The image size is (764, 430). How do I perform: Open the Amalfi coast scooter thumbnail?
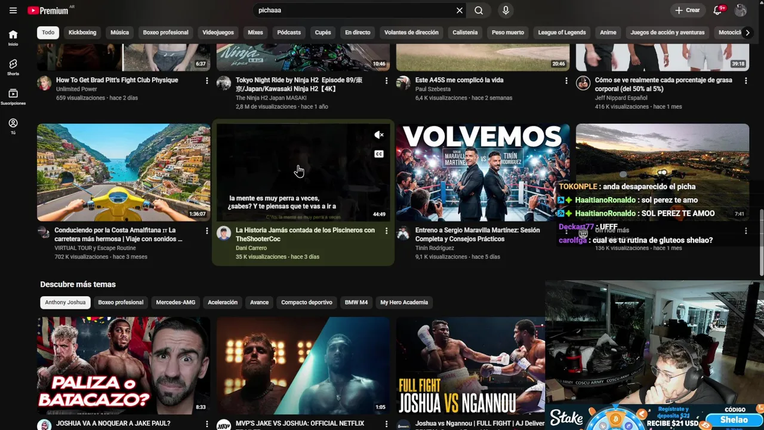point(124,172)
